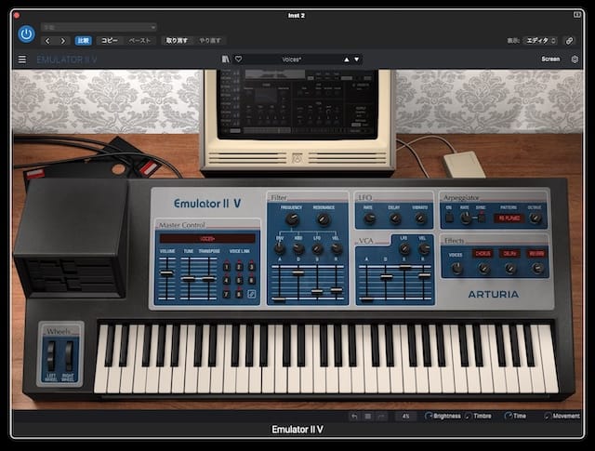Viewport: 595px width, 451px height.
Task: Click the VCA VEL knob
Action: coord(423,248)
